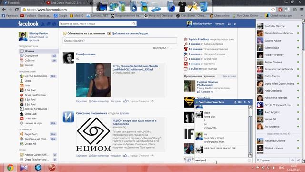Open the woman photo thumbnail in post
This screenshot has width=305, height=172.
click(x=93, y=80)
